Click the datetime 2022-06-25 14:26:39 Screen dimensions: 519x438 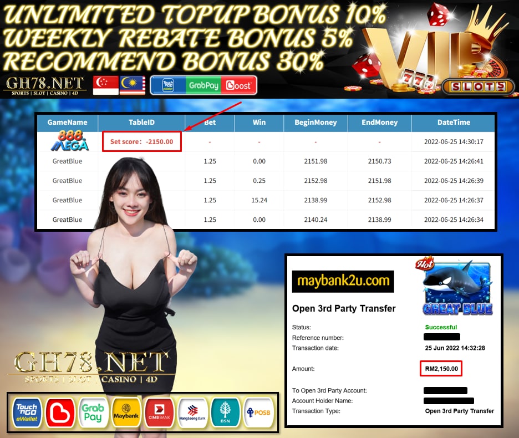[454, 181]
